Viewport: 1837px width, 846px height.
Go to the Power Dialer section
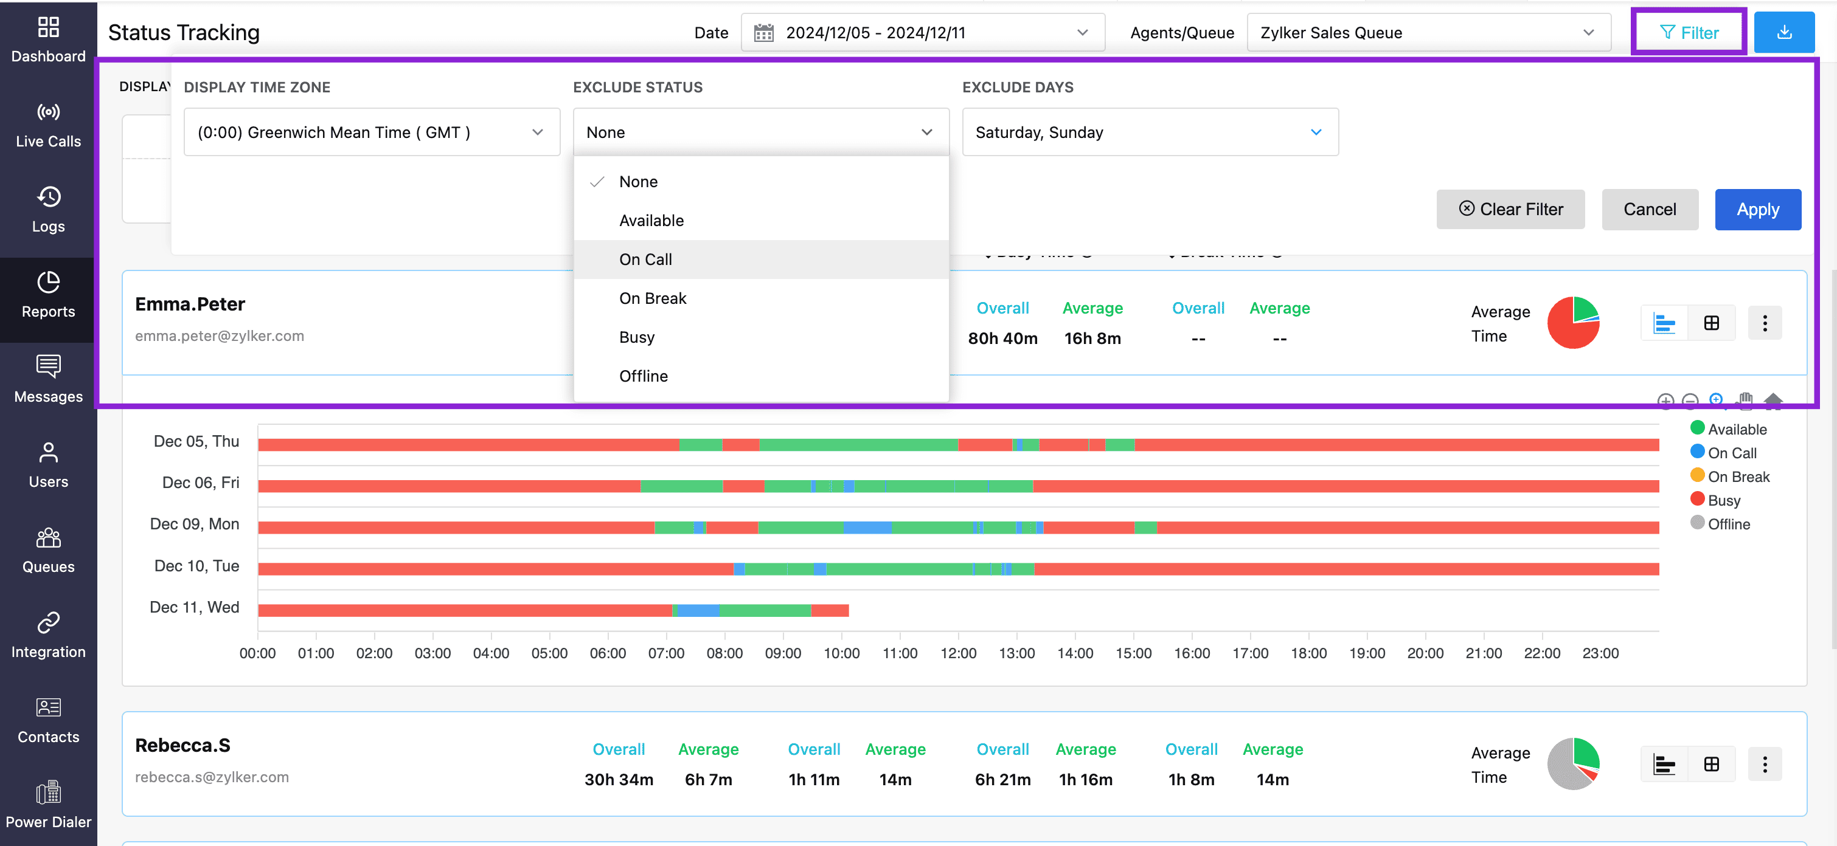48,805
